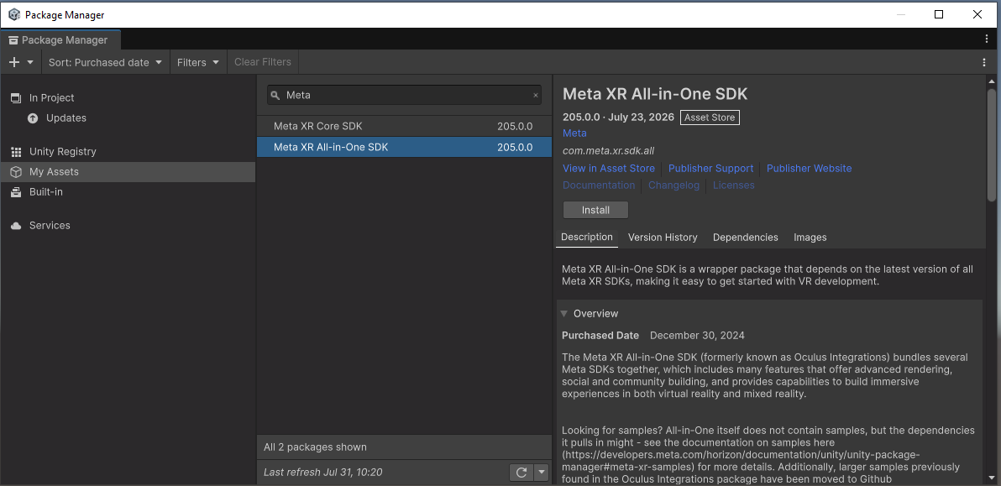
Task: Open the Filters dropdown
Action: 198,62
